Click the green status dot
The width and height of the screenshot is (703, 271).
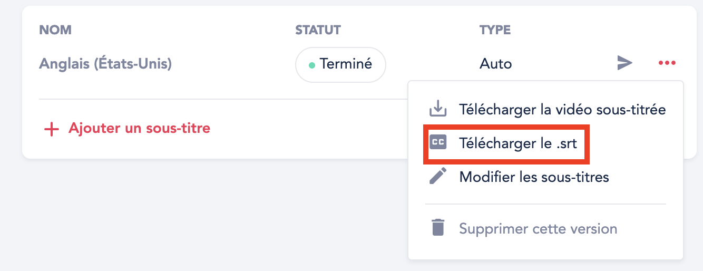pyautogui.click(x=311, y=65)
